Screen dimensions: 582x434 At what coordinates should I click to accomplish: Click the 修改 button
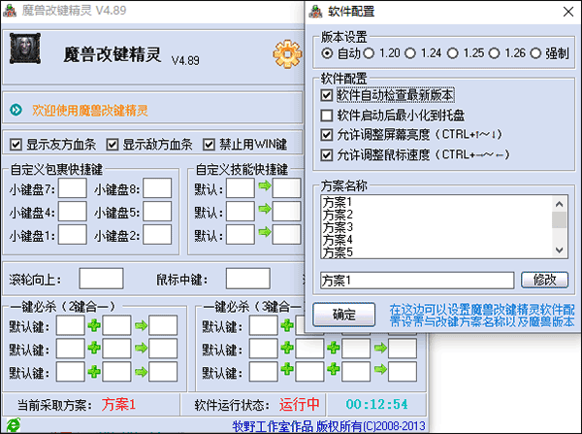click(544, 280)
